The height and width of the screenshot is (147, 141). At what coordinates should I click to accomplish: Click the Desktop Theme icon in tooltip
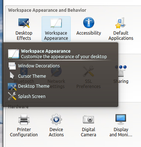12,87
